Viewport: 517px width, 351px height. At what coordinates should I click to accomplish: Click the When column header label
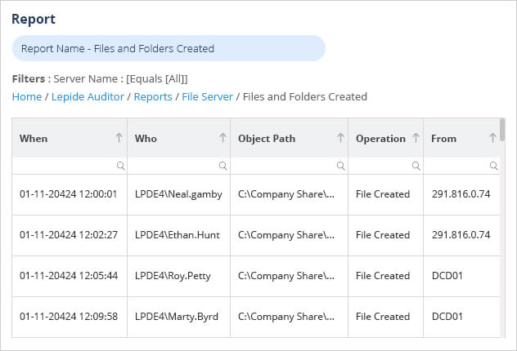[34, 139]
